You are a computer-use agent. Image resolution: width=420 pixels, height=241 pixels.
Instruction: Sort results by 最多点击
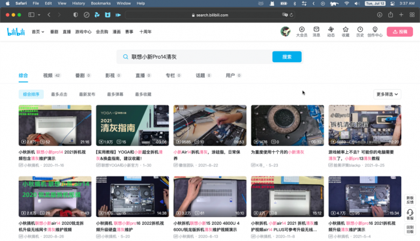pos(59,94)
